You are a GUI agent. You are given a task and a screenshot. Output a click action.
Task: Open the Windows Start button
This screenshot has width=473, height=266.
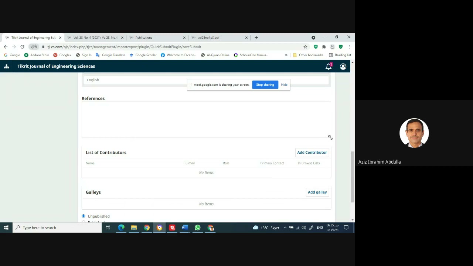(6, 228)
